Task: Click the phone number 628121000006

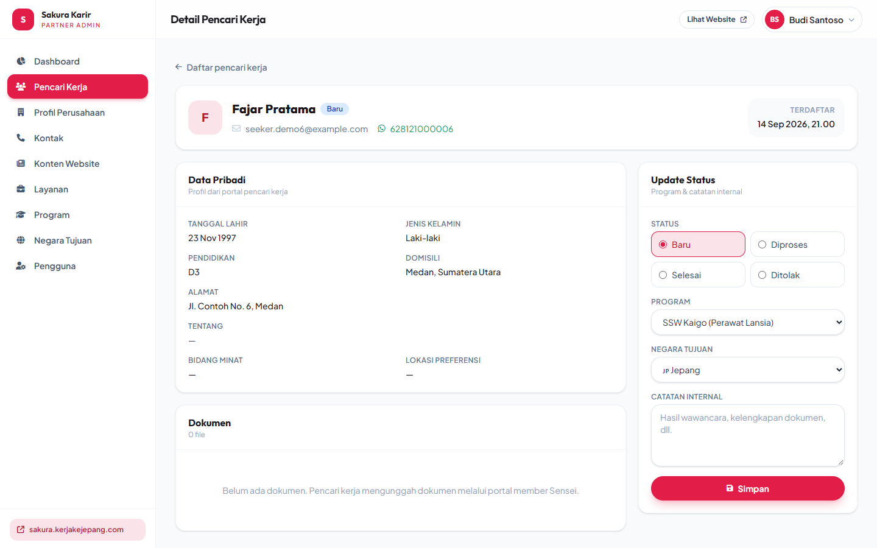Action: coord(421,128)
